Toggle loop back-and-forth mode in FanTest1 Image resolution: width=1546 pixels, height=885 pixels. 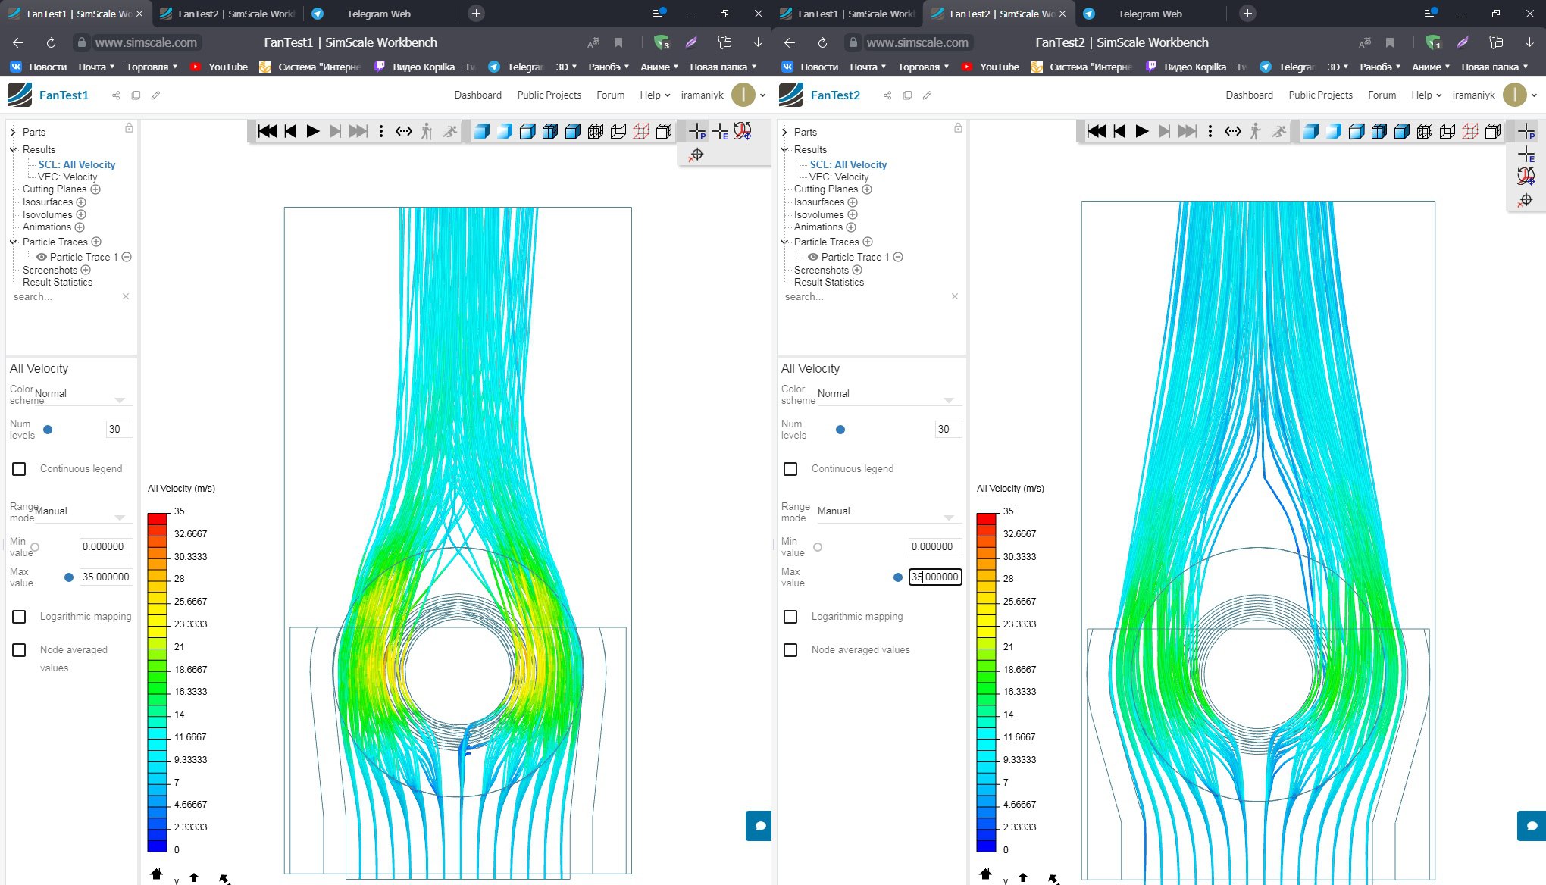tap(404, 131)
